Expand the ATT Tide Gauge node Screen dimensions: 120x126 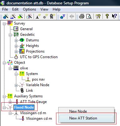10,102
